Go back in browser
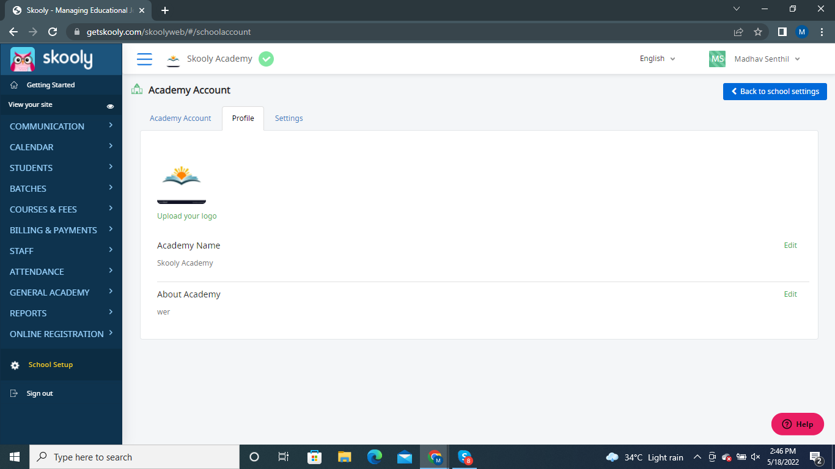 (13, 32)
